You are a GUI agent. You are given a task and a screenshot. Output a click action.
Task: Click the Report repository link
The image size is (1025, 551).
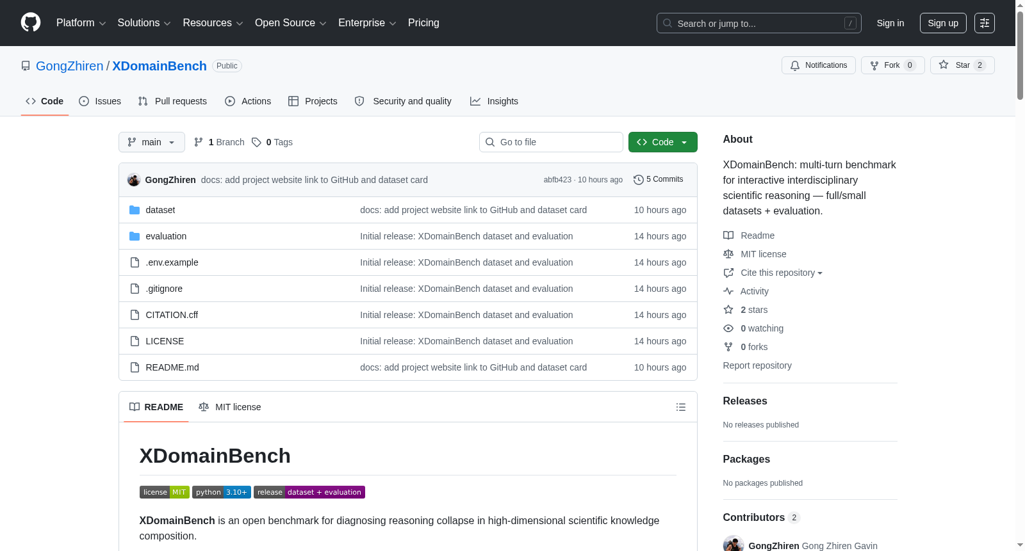757,365
